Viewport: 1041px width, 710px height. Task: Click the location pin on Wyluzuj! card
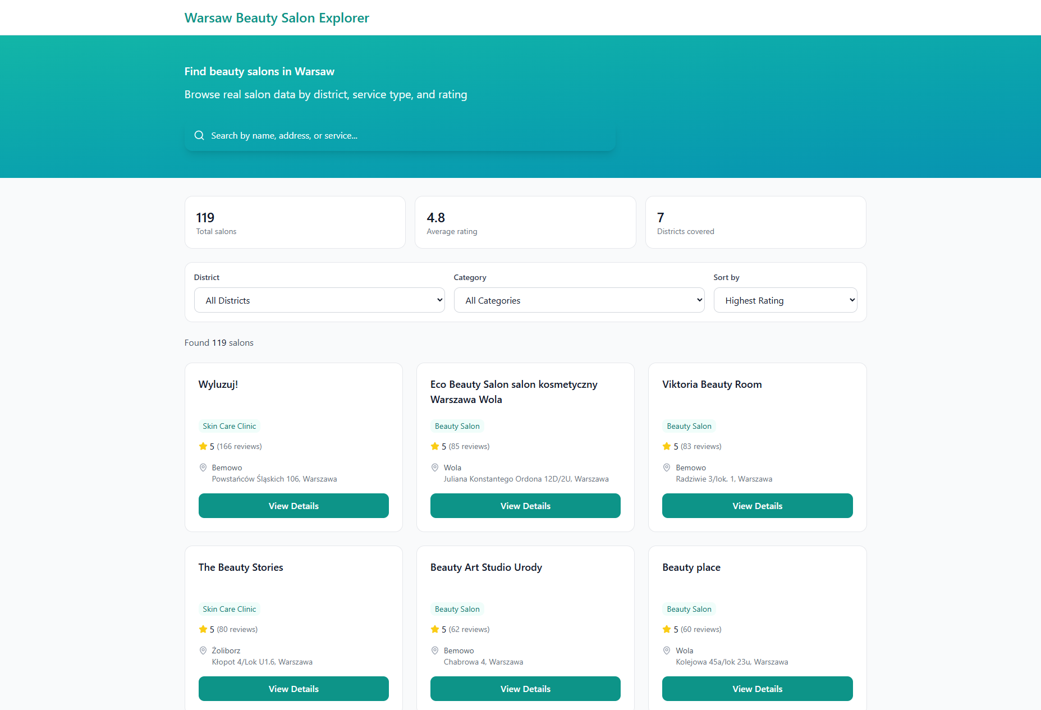point(203,468)
